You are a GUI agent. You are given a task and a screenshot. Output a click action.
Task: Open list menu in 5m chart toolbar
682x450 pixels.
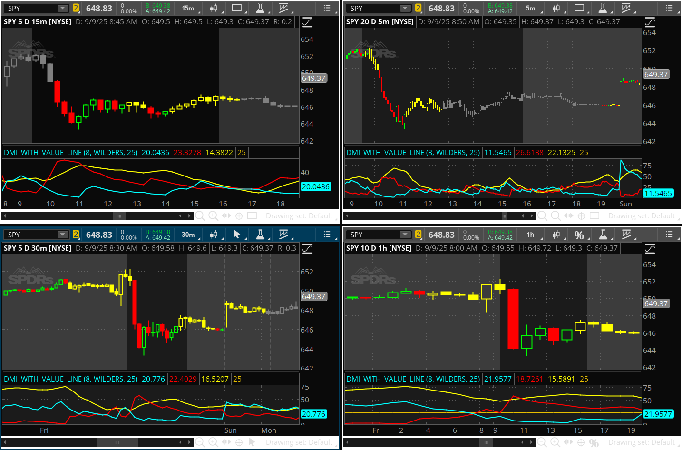pos(669,8)
